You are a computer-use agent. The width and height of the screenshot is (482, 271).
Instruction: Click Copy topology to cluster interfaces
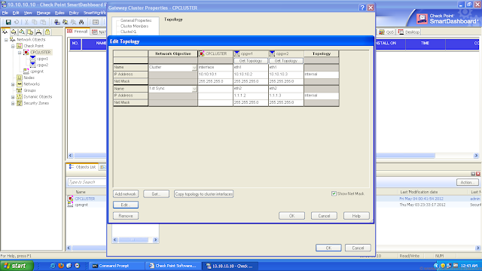pos(204,194)
